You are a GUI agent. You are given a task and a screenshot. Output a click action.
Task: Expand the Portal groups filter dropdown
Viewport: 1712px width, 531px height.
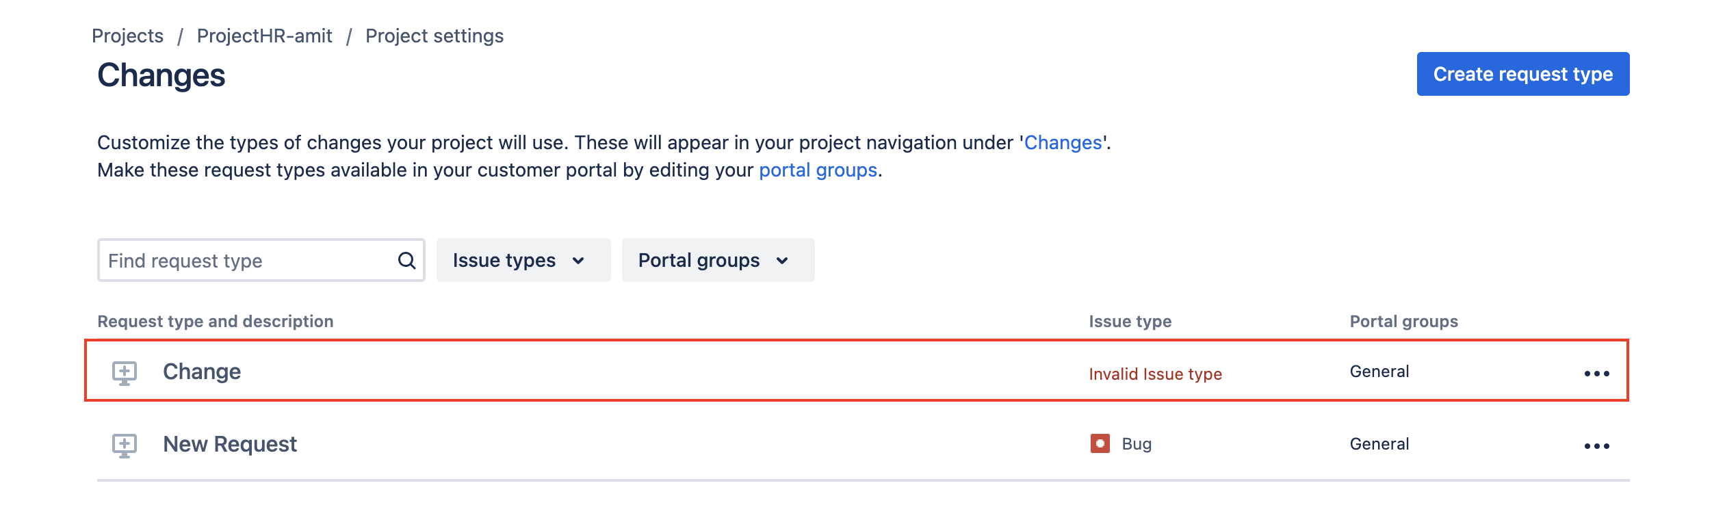pyautogui.click(x=717, y=260)
